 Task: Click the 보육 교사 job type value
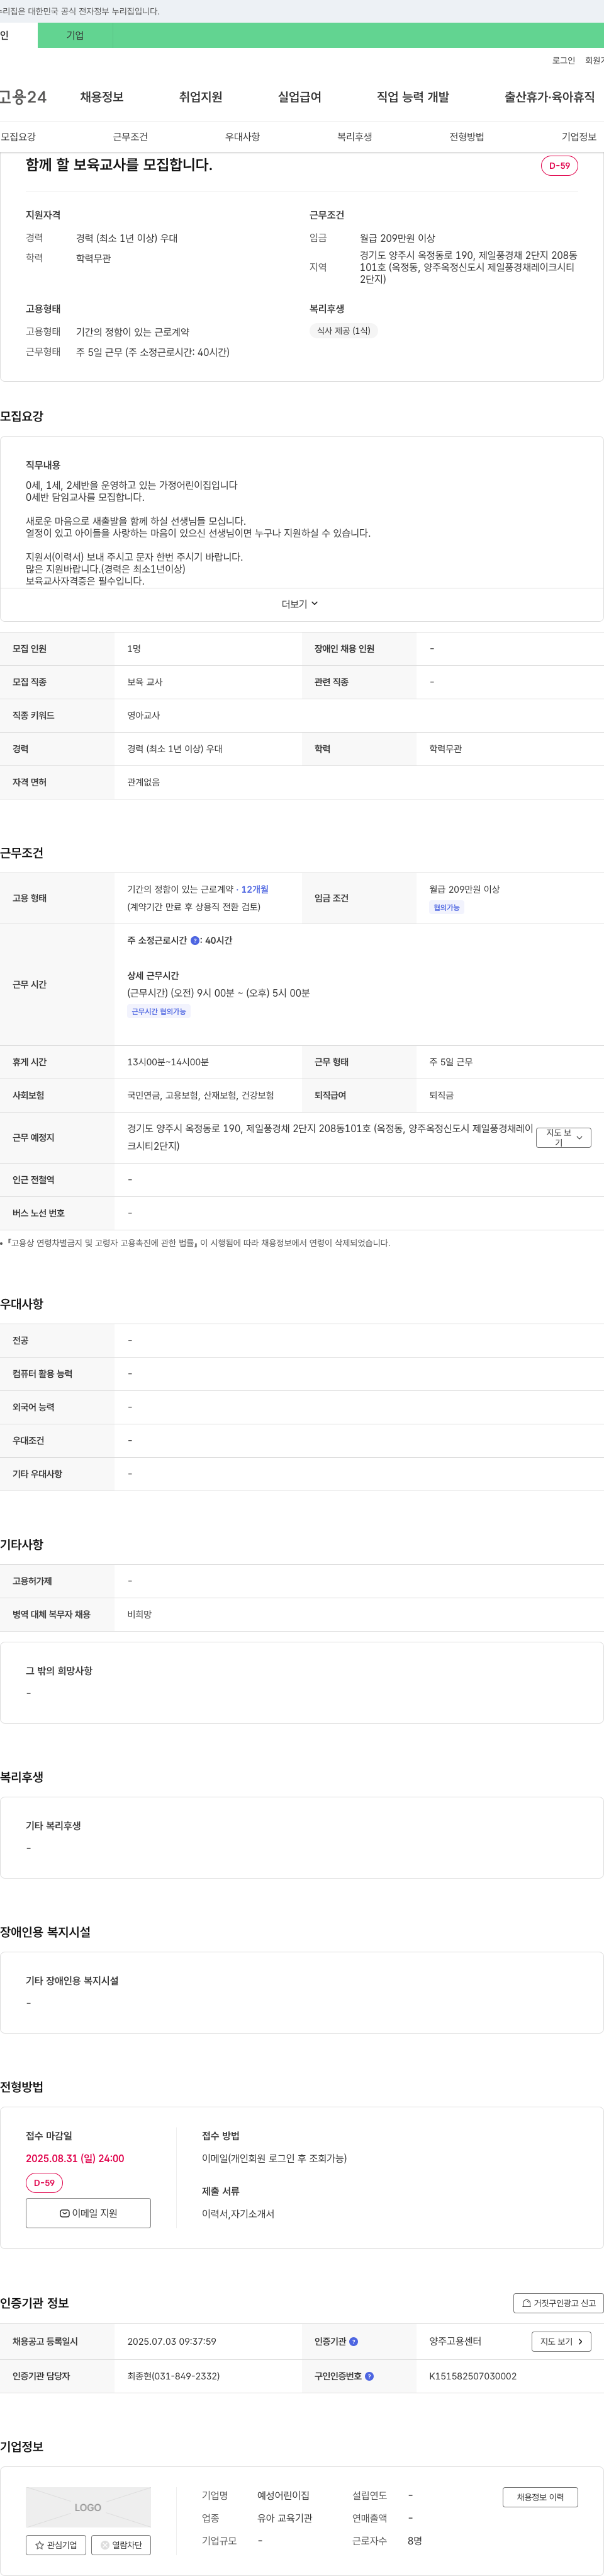145,682
